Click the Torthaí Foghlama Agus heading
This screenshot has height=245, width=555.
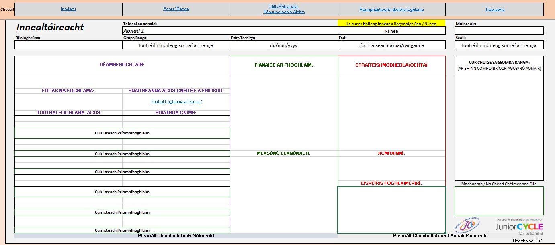[x=68, y=113]
